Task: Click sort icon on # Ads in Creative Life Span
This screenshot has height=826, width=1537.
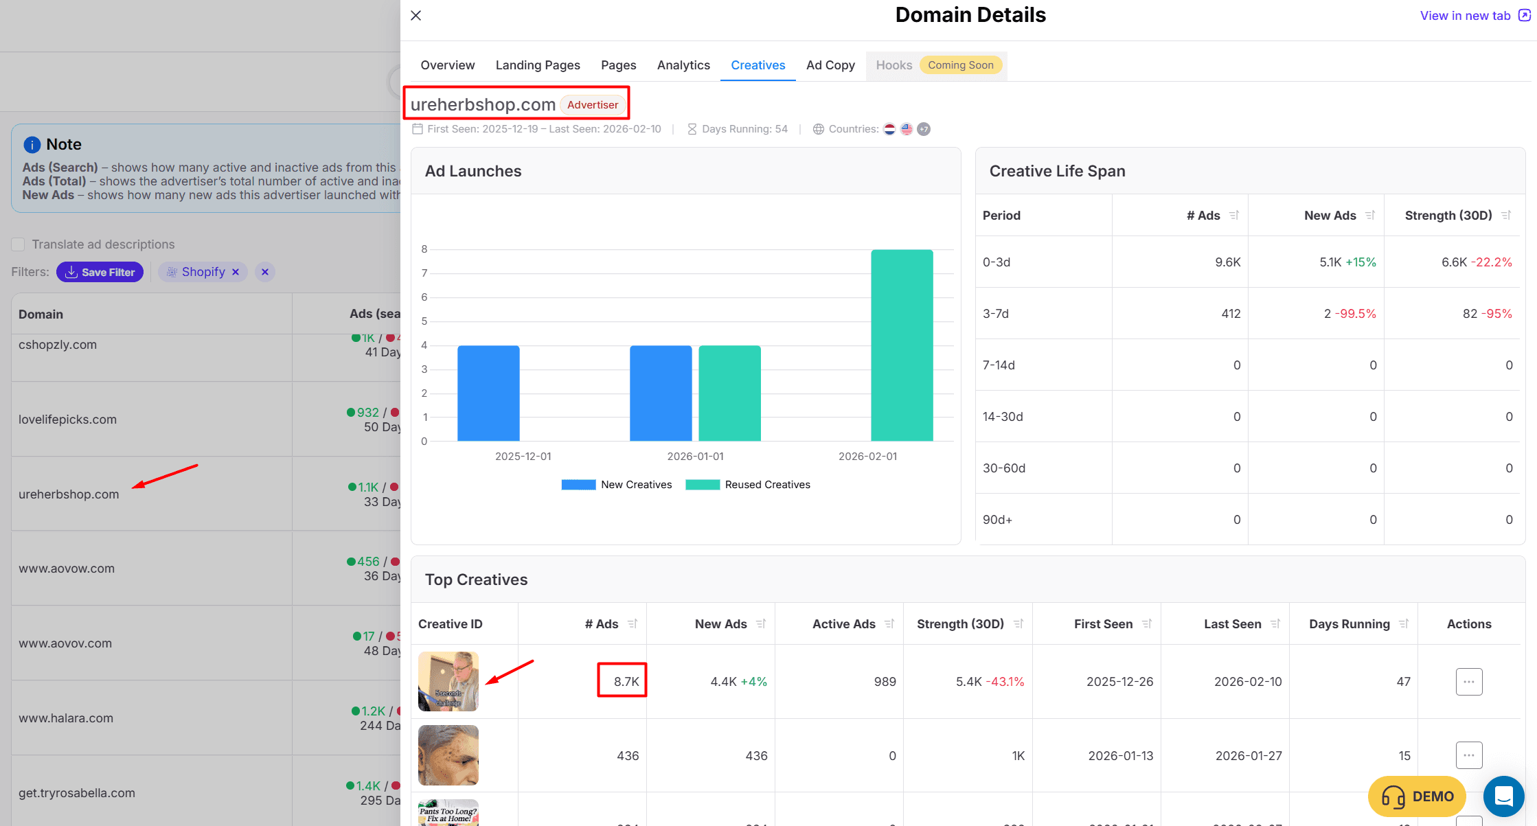Action: 1234,216
